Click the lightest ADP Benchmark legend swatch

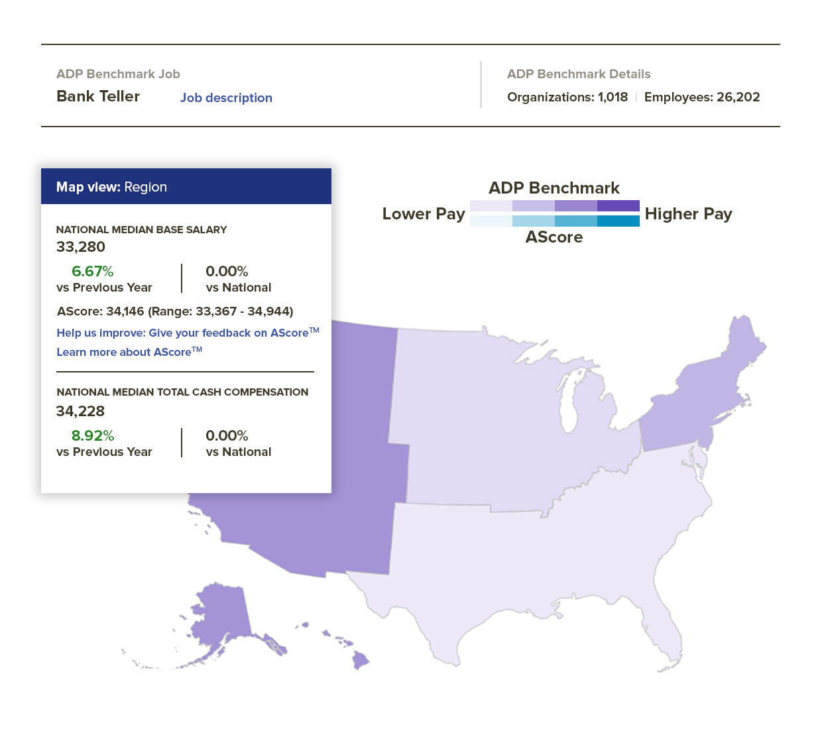(x=492, y=205)
